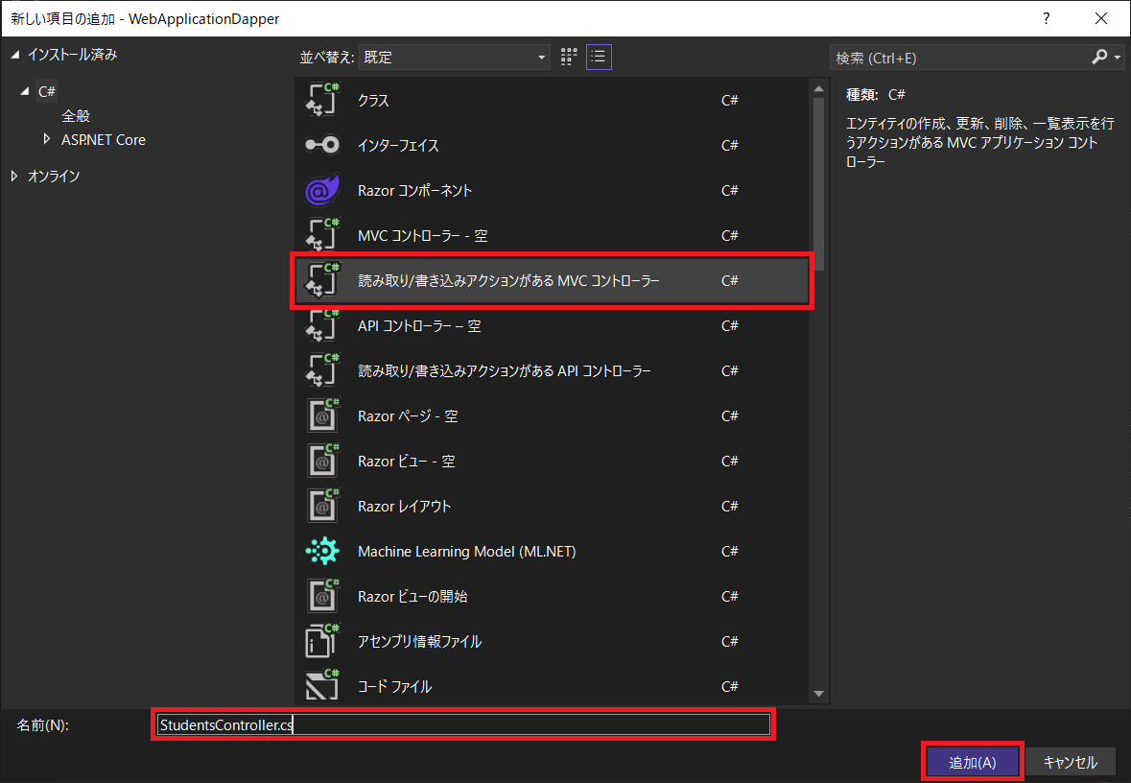Expand the ASP.NET Core tree node

coord(47,139)
